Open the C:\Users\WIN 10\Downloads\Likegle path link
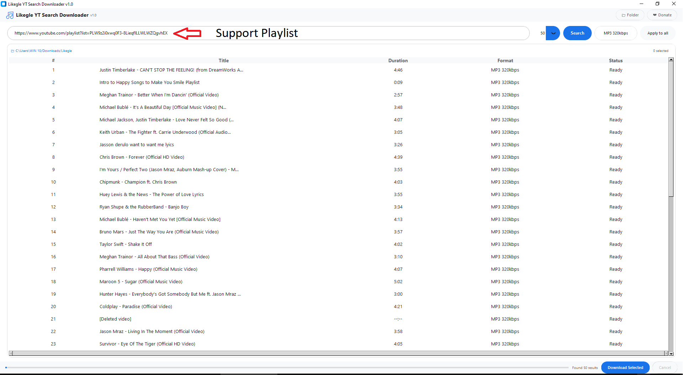The width and height of the screenshot is (687, 375). coord(43,51)
